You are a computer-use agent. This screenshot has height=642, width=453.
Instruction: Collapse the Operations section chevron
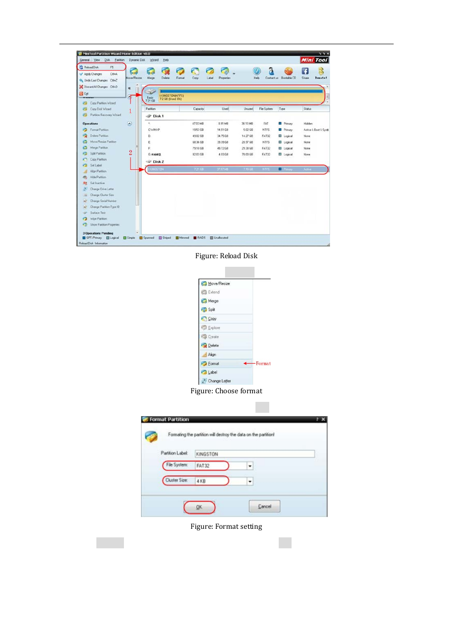point(130,124)
